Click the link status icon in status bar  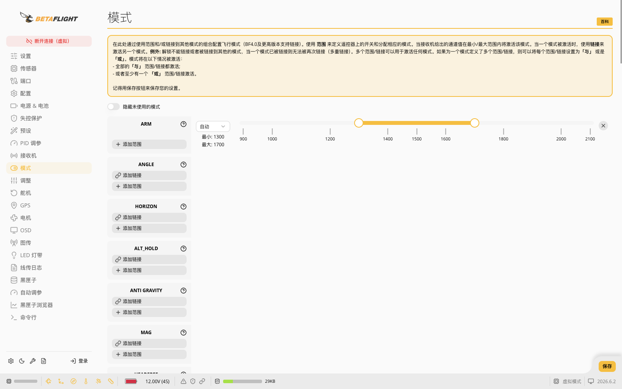[202, 381]
